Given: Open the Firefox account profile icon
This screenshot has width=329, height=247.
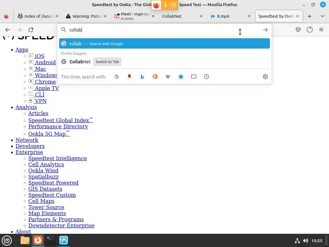Looking at the screenshot, I should point(310,30).
